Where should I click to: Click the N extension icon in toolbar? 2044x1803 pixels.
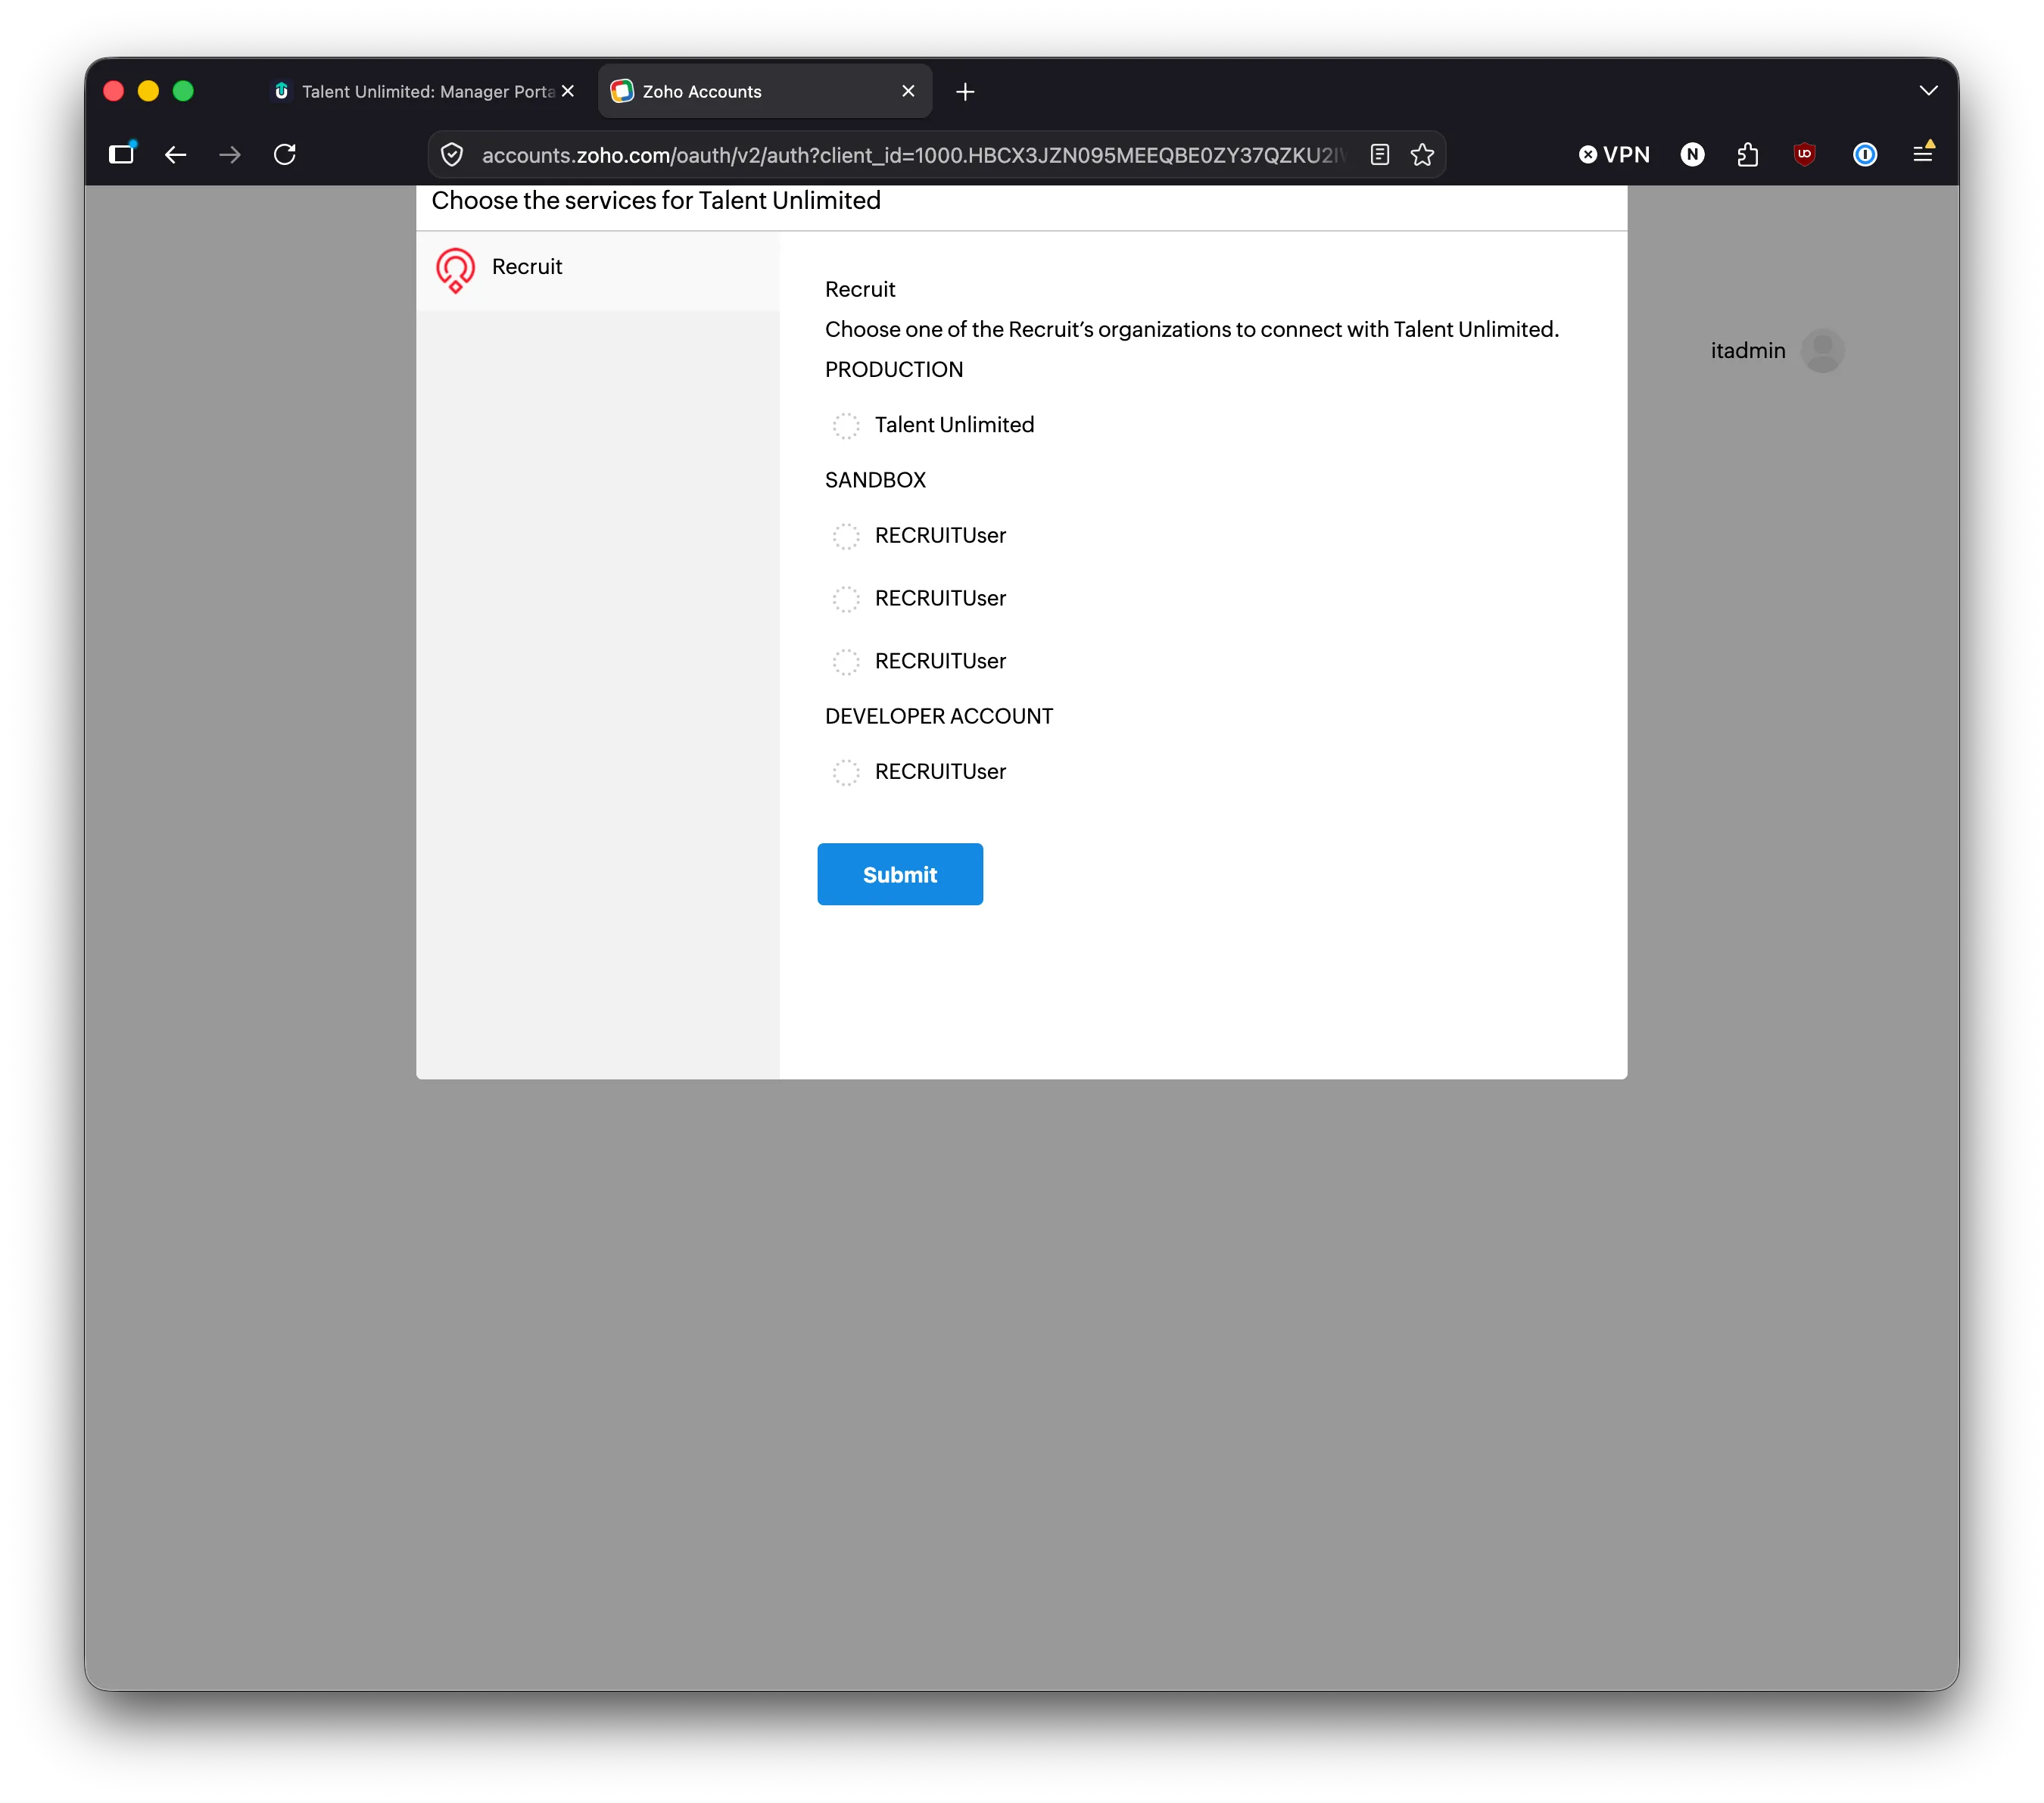1692,154
